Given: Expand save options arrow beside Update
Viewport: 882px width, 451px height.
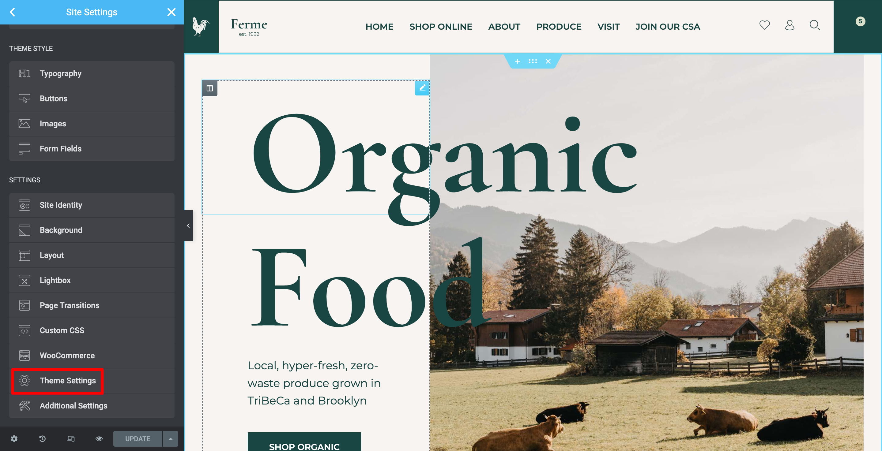Looking at the screenshot, I should tap(170, 438).
